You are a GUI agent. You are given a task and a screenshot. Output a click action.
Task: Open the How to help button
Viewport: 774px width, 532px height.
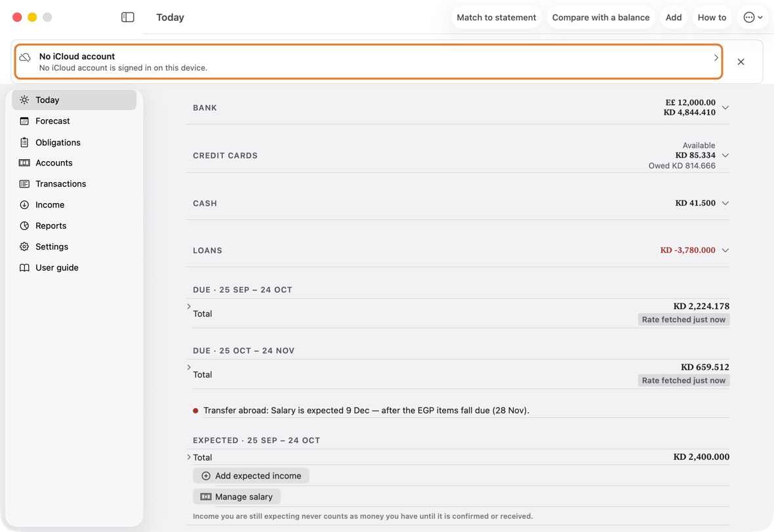712,17
